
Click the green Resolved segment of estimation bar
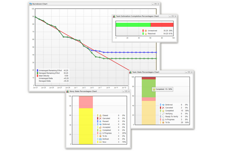(133, 25)
